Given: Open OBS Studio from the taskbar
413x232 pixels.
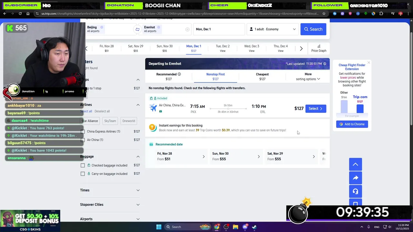Looking at the screenshot, I should click(x=226, y=227).
